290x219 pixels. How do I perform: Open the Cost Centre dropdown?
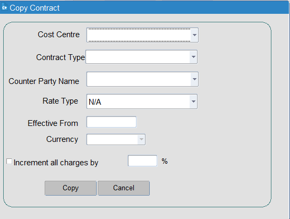point(194,35)
